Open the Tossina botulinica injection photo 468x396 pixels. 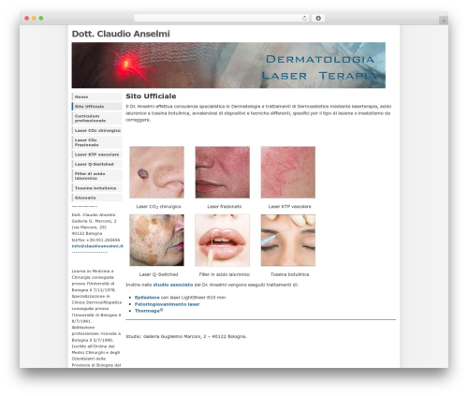288,240
